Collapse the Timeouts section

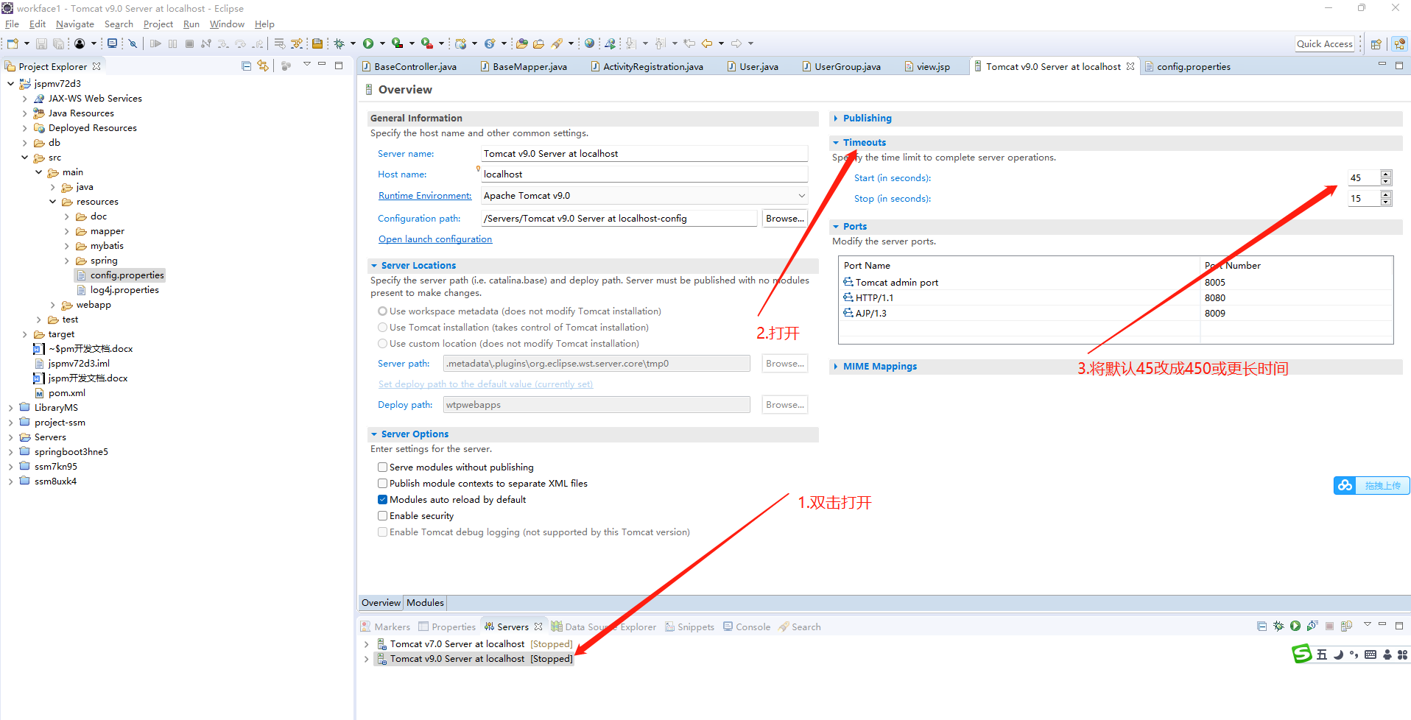point(836,143)
